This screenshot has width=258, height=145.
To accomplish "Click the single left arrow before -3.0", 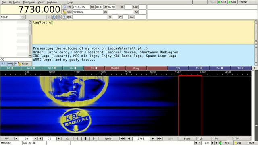I will pos(200,143).
